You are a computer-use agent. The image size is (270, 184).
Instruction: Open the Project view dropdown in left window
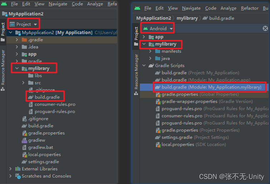pos(23,24)
